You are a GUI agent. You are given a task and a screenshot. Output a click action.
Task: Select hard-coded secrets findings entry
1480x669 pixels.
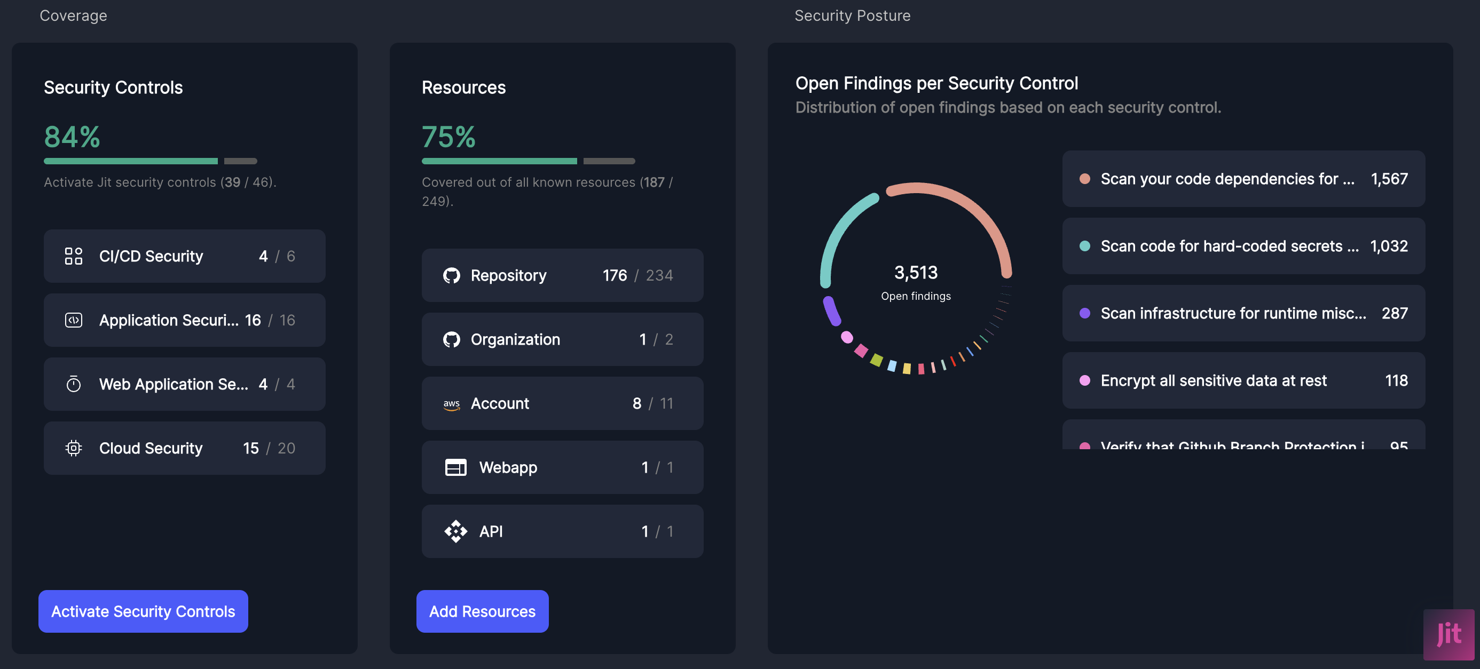pyautogui.click(x=1243, y=246)
